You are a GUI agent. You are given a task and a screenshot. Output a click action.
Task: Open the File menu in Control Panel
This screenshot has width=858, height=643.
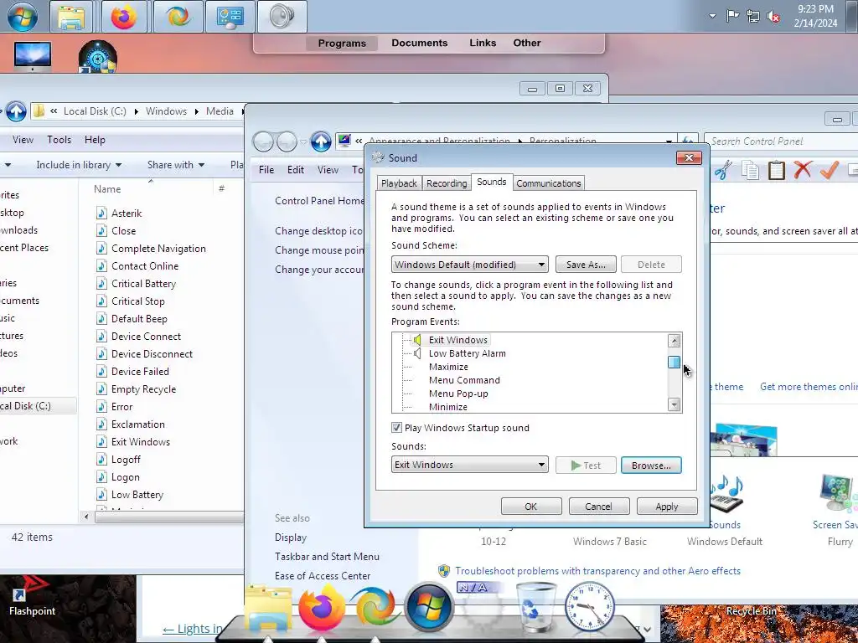pyautogui.click(x=266, y=170)
